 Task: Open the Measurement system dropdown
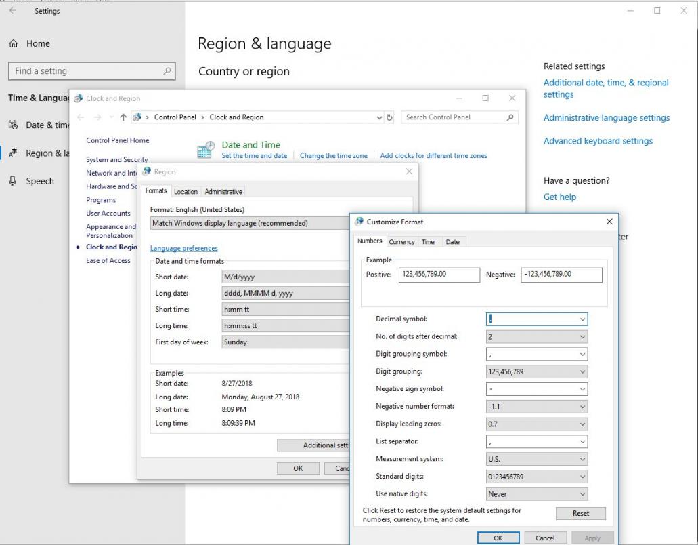coord(582,460)
